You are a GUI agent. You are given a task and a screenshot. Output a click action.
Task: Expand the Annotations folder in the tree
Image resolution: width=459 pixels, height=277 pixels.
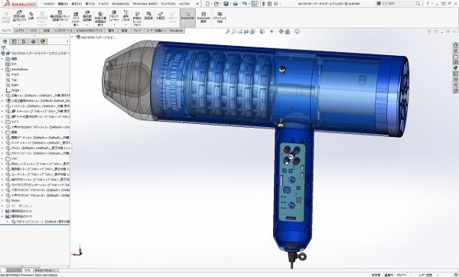point(2,70)
